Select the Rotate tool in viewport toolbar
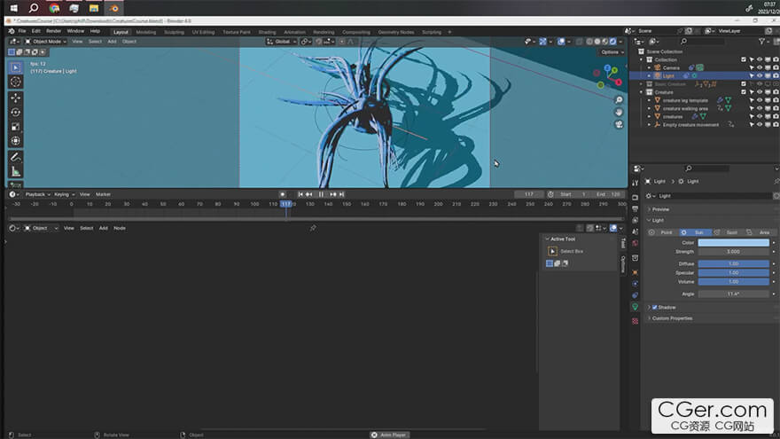The image size is (780, 439). (x=16, y=112)
